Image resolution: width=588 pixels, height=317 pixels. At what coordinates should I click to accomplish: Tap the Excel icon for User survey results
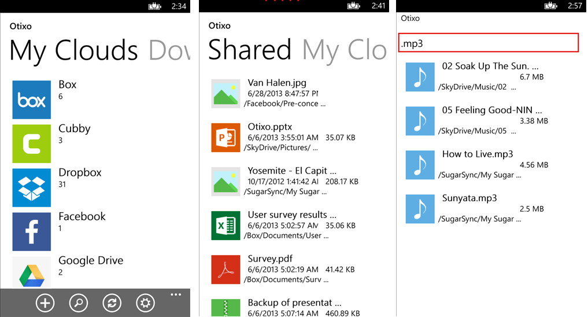coord(225,226)
